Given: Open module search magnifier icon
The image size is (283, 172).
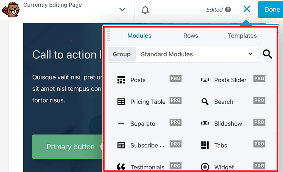Looking at the screenshot, I should click(267, 54).
